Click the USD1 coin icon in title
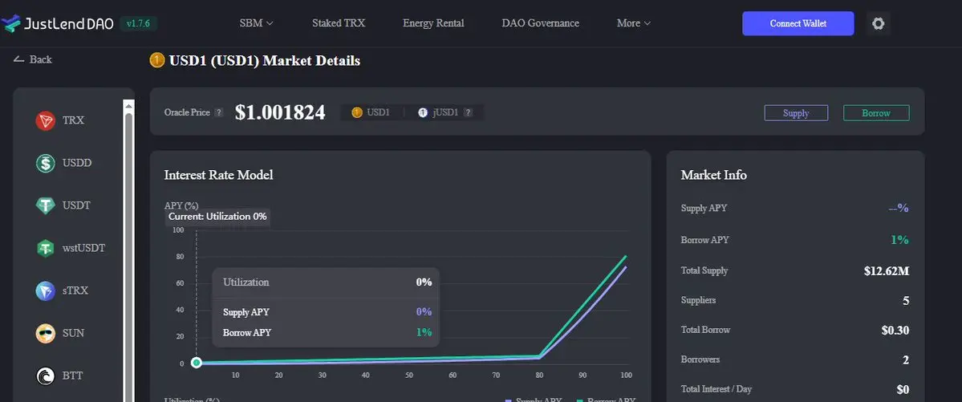Viewport: 962px width, 402px height. [157, 60]
